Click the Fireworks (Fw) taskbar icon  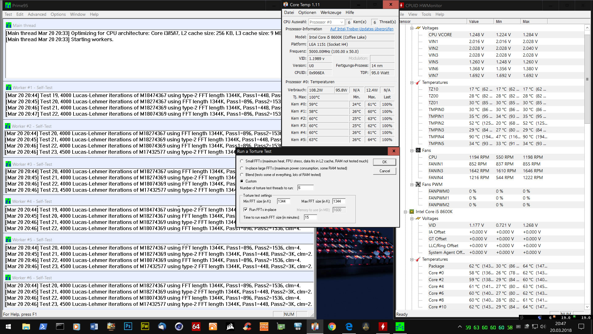click(145, 327)
